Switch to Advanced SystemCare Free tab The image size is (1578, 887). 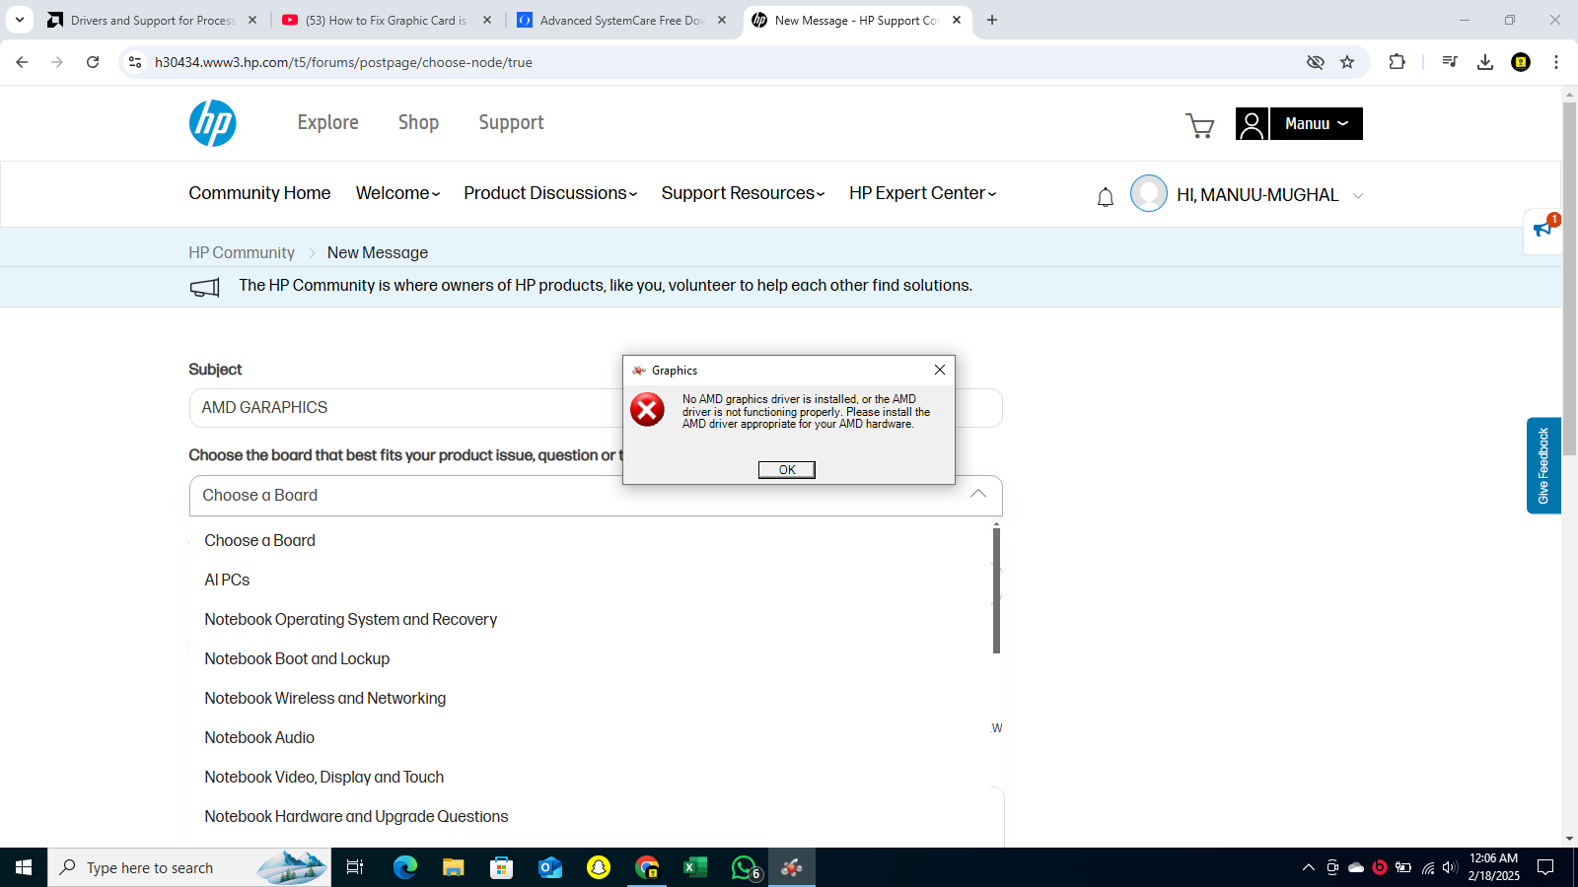coord(622,20)
